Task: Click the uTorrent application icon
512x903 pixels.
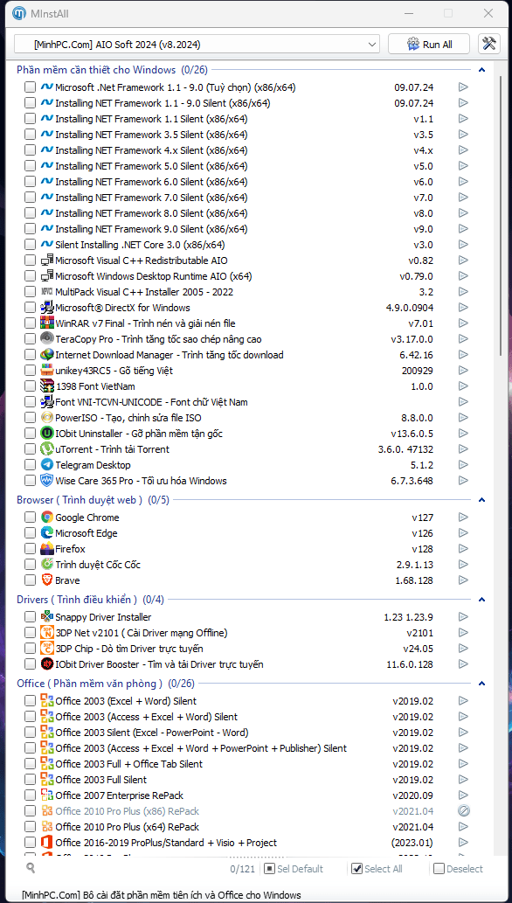Action: 46,449
